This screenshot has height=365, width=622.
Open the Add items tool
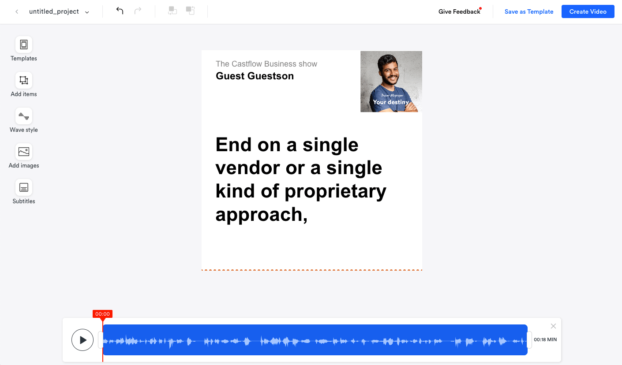24,81
